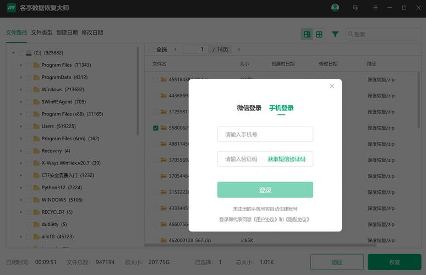Expand the ailx10 (45723) node
The width and height of the screenshot is (426, 275).
[21, 237]
